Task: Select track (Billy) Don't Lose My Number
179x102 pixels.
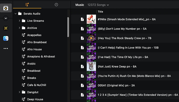Action: pos(122,29)
